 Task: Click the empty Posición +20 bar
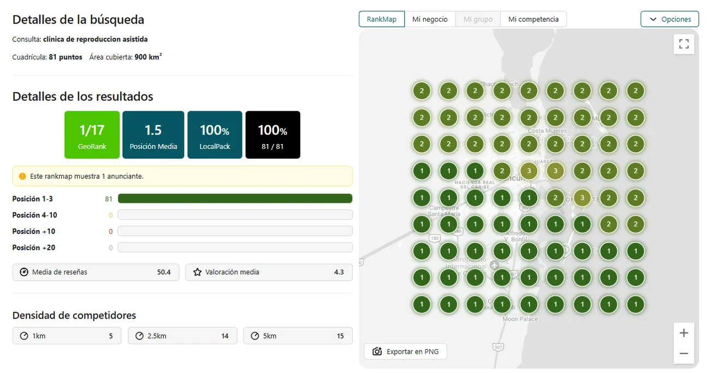point(235,248)
